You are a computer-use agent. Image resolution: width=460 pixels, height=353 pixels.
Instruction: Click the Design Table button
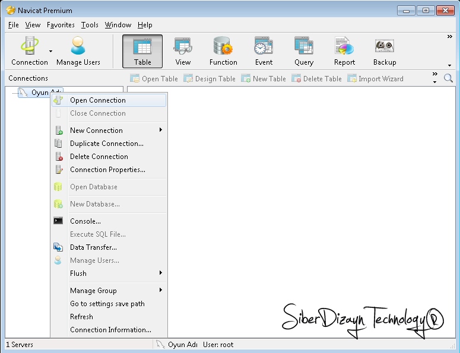(x=210, y=78)
